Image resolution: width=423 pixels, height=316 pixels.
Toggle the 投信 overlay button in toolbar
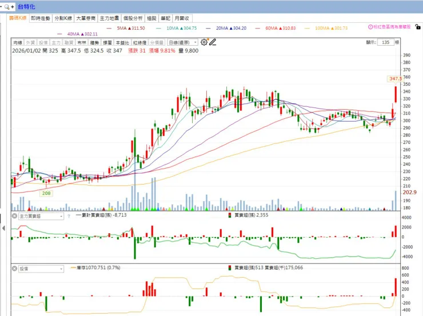(x=43, y=43)
